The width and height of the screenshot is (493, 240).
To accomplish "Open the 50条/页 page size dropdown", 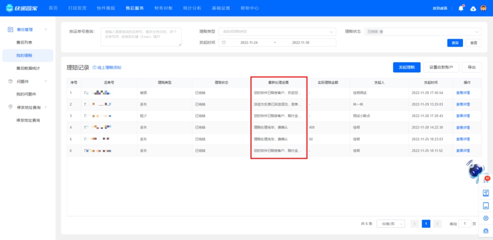I will (x=390, y=224).
